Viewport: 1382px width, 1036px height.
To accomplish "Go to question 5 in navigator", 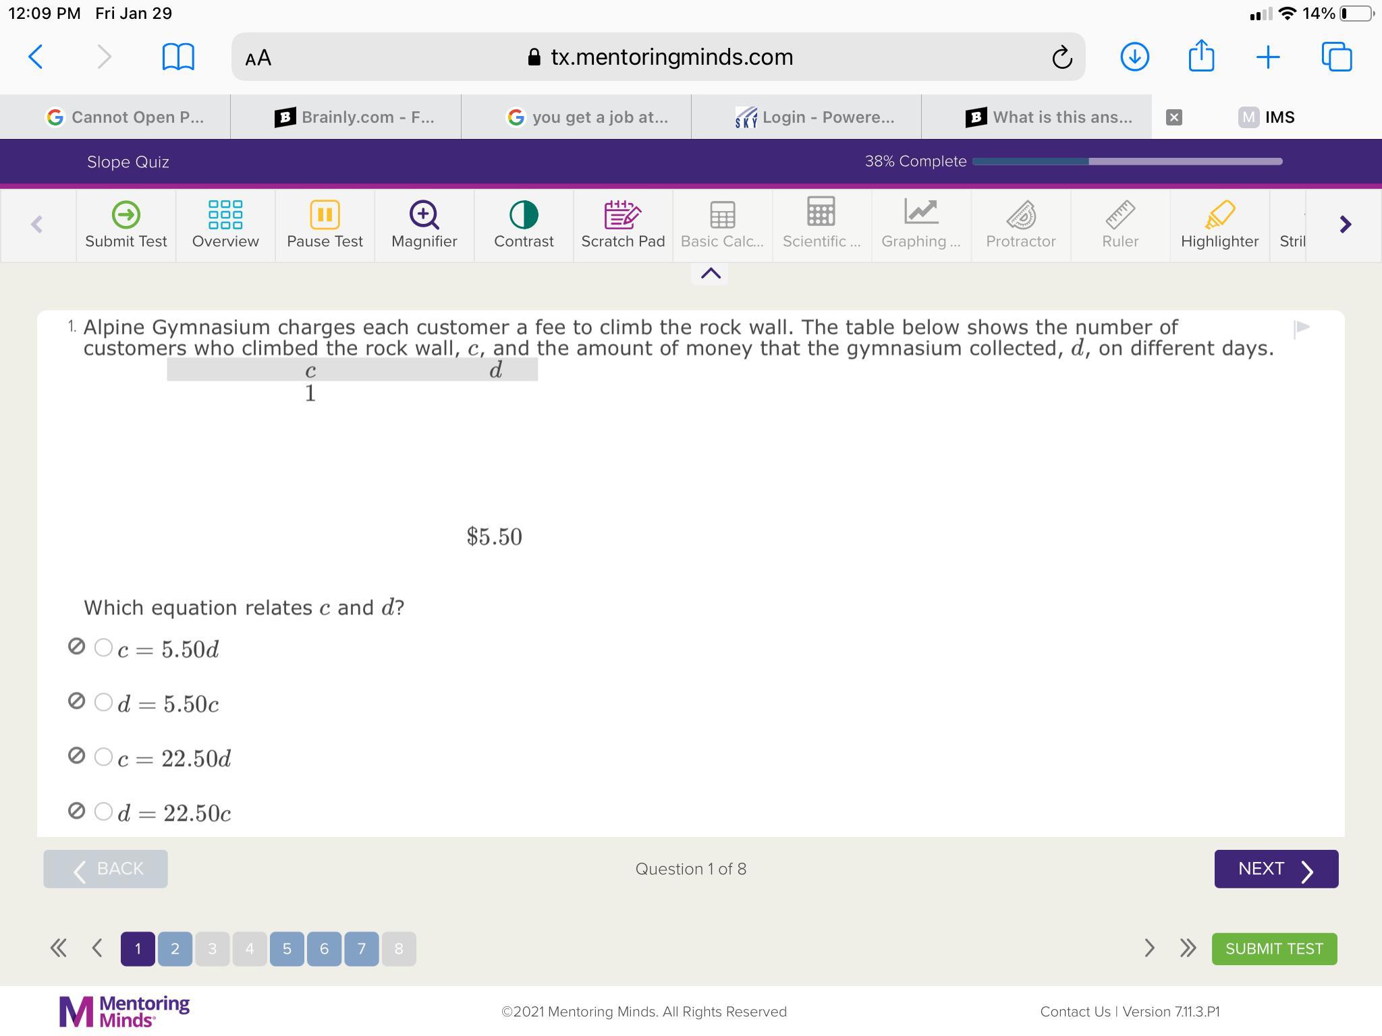I will click(x=287, y=949).
